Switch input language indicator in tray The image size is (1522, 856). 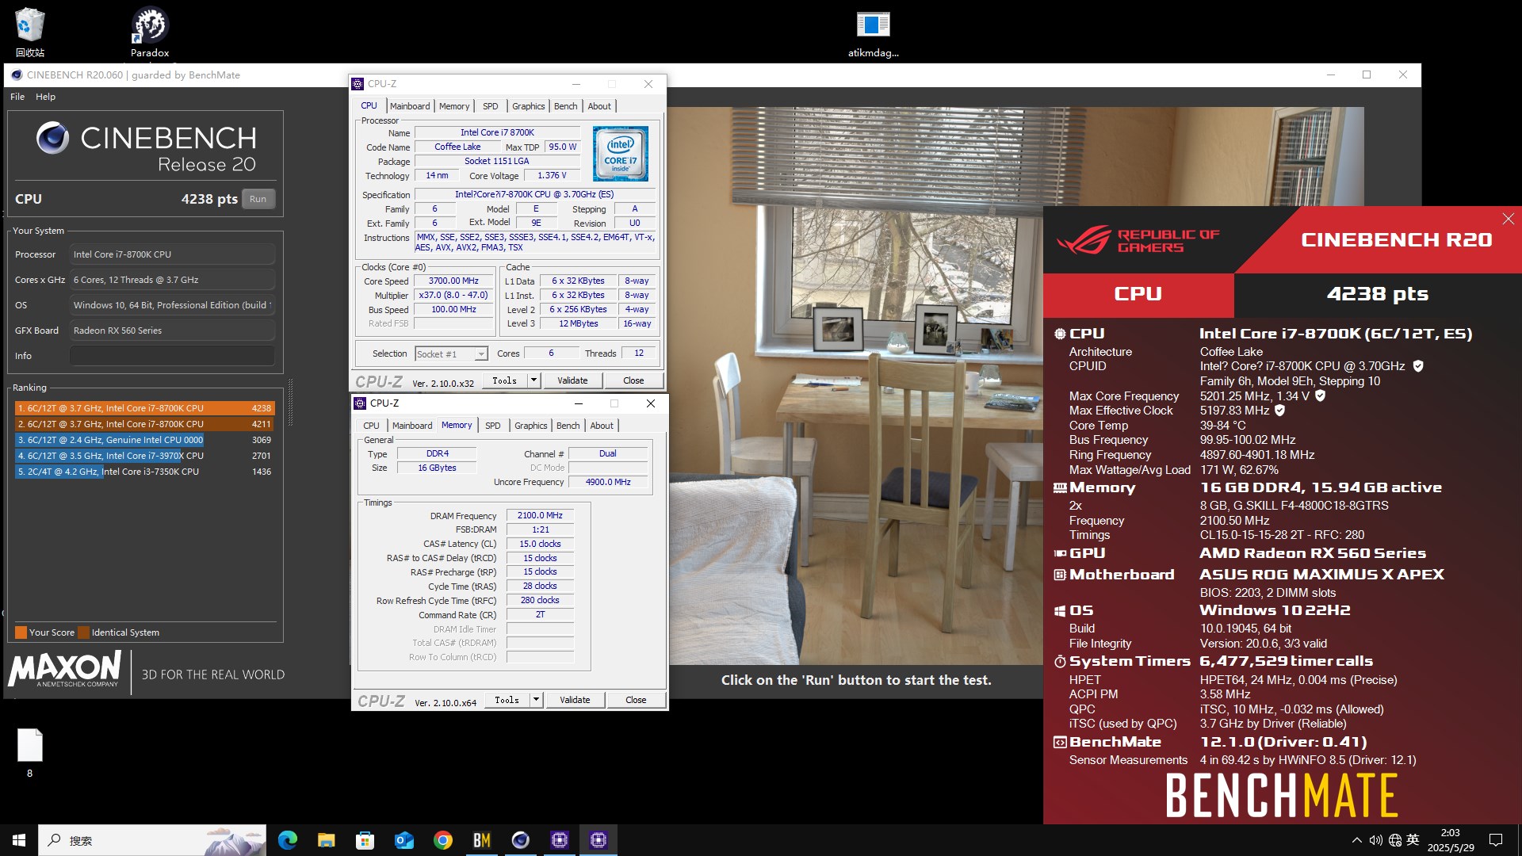tap(1413, 840)
